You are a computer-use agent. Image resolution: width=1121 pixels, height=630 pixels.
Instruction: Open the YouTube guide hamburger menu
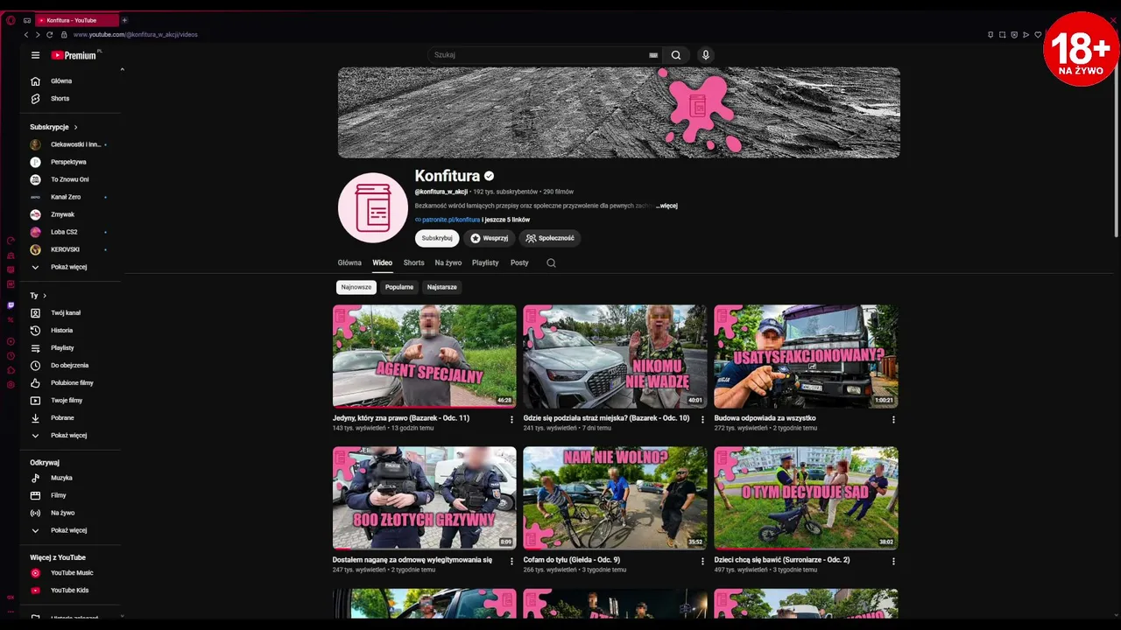point(35,55)
